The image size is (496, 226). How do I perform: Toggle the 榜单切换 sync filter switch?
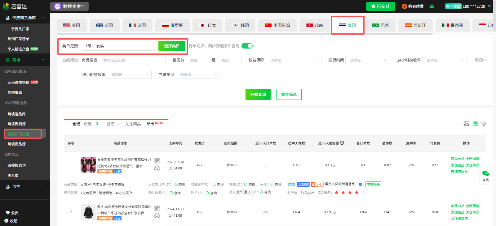247,46
